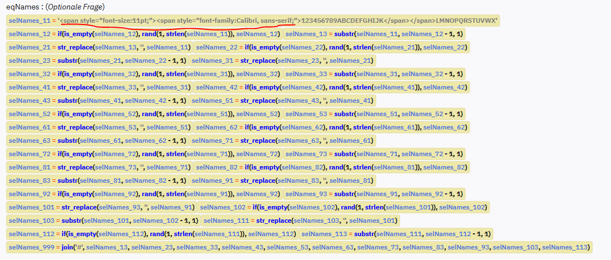Click the substr expression defining selNames_113
611x260 pixels.
click(x=398, y=234)
